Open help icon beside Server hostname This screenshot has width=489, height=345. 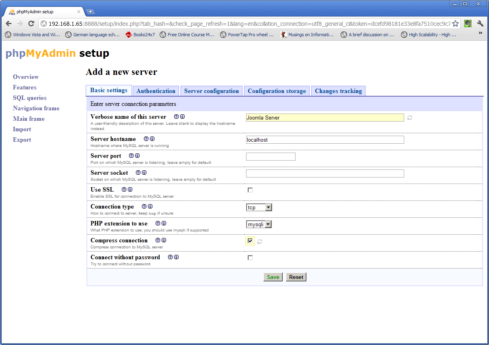point(146,139)
